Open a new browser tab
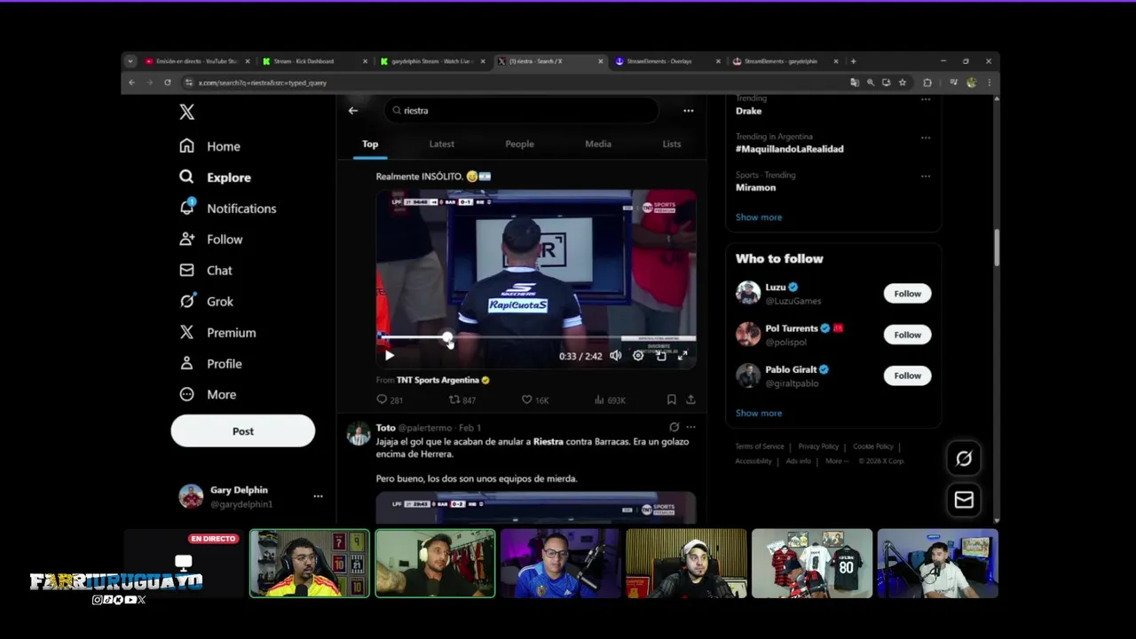Viewport: 1136px width, 639px height. click(x=854, y=61)
